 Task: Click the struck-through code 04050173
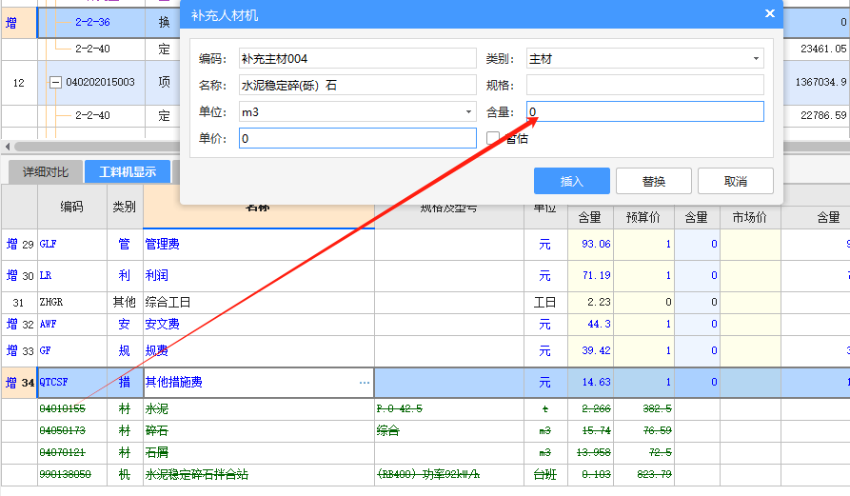(62, 431)
